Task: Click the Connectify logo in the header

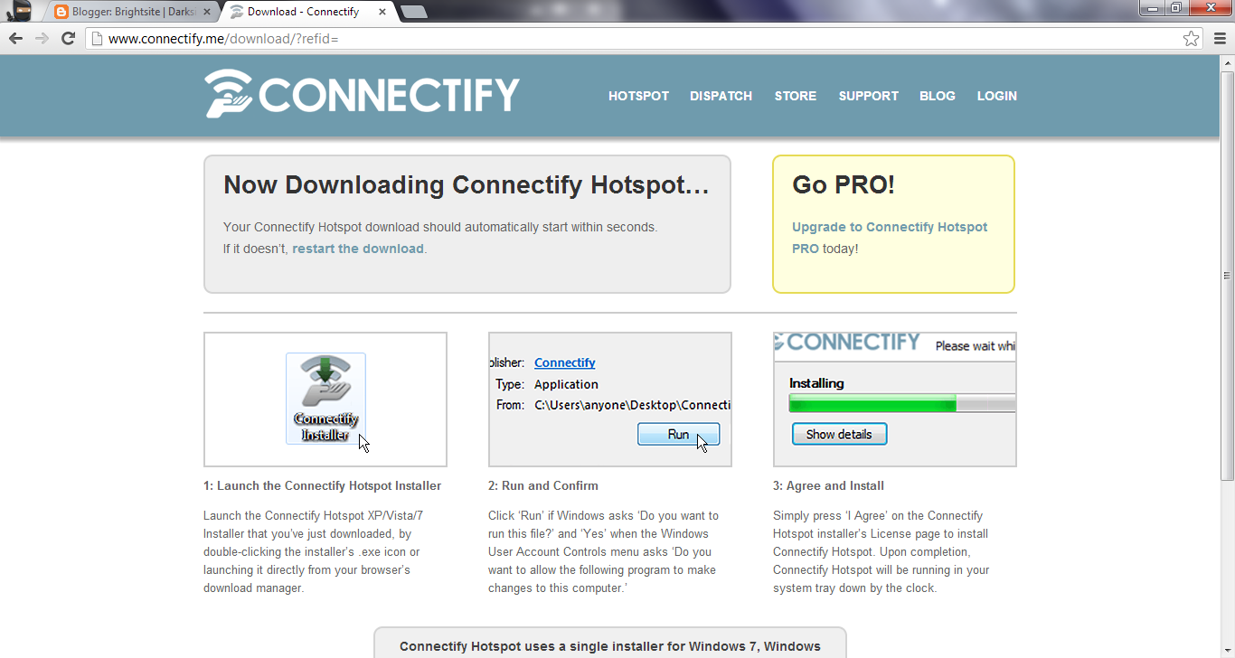Action: pos(362,95)
